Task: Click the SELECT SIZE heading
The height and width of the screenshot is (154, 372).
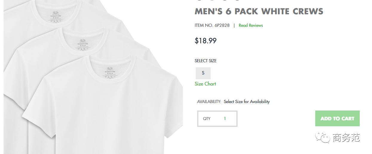Action: point(206,61)
